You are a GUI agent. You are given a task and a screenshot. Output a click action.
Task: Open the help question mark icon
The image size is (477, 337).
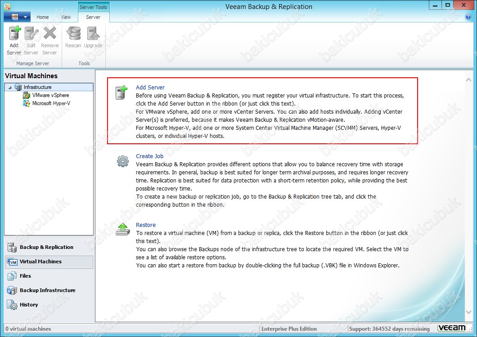[x=468, y=17]
